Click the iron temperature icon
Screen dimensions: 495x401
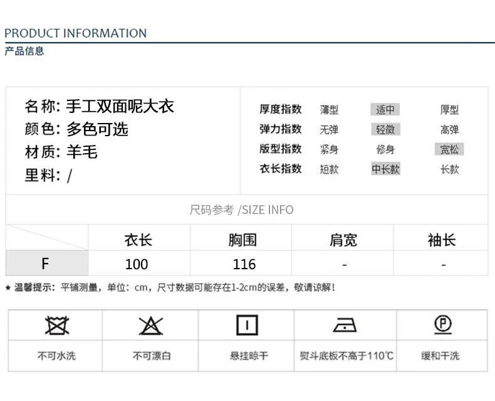(345, 325)
